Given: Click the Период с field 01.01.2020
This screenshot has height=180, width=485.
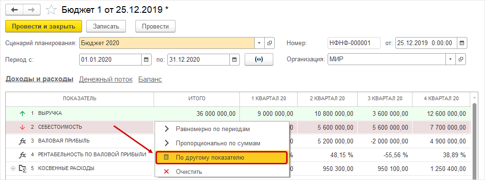Looking at the screenshot, I should point(111,59).
